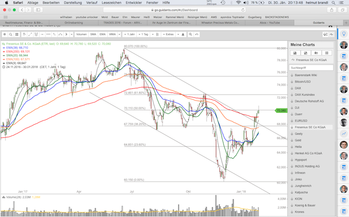Click the EMA(200) legend entry
Image resolution: width=349 pixels, height=217 pixels.
(16, 51)
